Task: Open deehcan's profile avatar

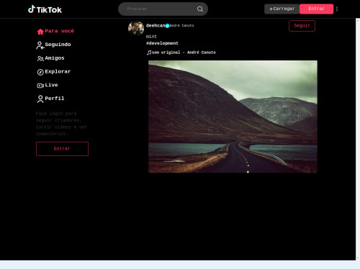Action: pos(136,28)
